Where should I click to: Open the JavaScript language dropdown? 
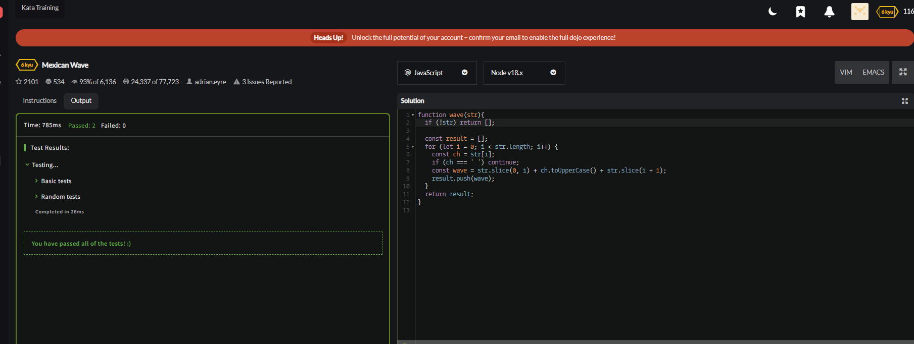coord(437,73)
